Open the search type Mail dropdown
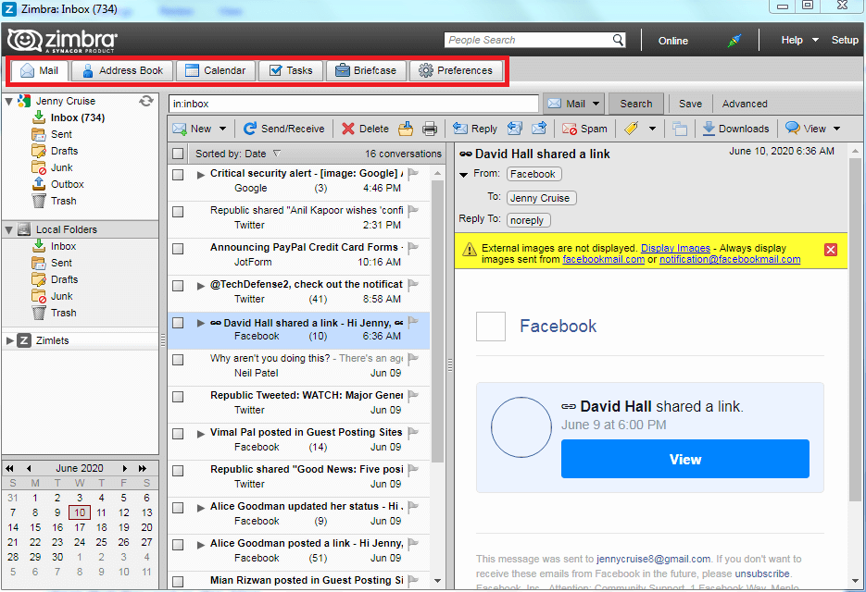 click(596, 104)
